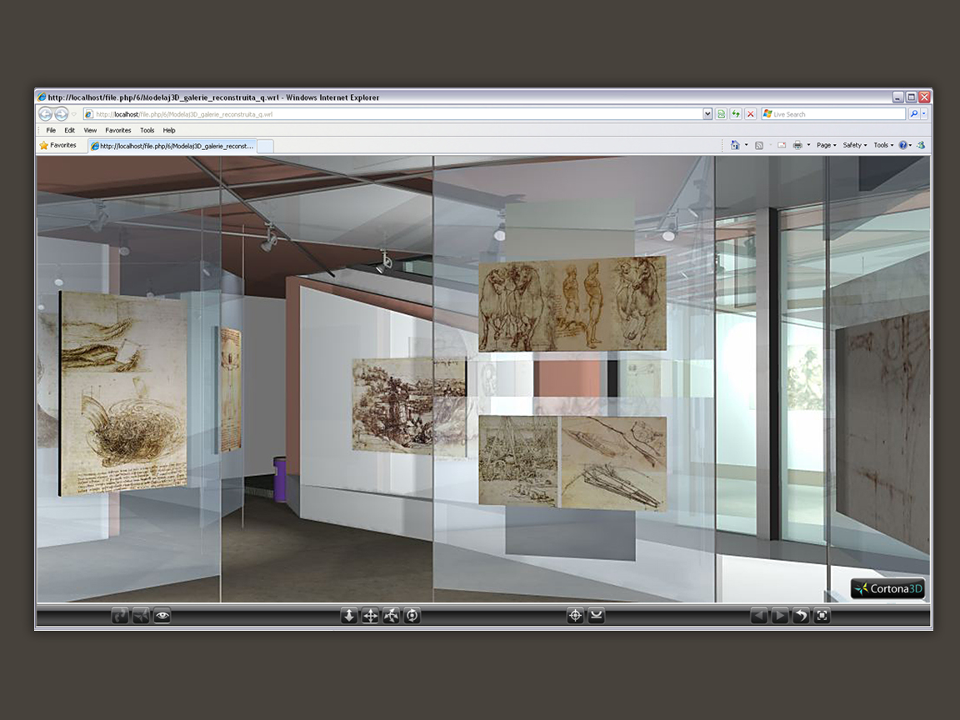Click the browser Back button
The image size is (960, 720).
click(x=45, y=114)
